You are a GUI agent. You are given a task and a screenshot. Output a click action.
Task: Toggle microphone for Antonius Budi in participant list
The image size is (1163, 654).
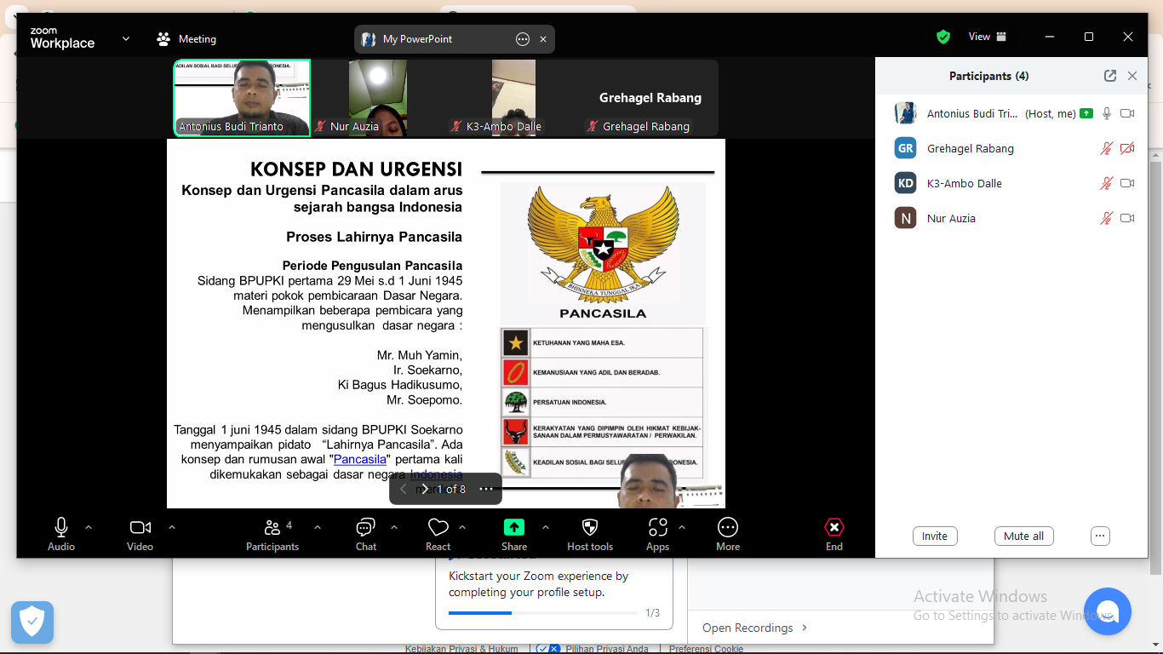[1107, 113]
